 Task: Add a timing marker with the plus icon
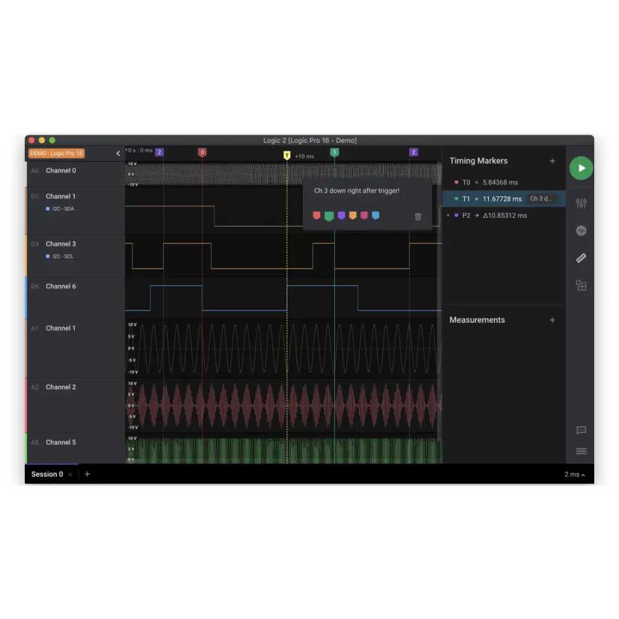click(x=552, y=160)
